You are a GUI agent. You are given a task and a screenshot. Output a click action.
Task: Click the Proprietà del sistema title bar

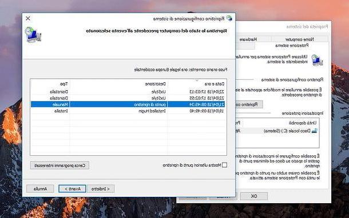[283, 27]
